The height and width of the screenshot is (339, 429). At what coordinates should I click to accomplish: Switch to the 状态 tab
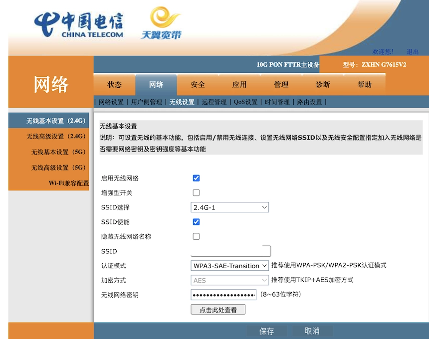tap(114, 84)
